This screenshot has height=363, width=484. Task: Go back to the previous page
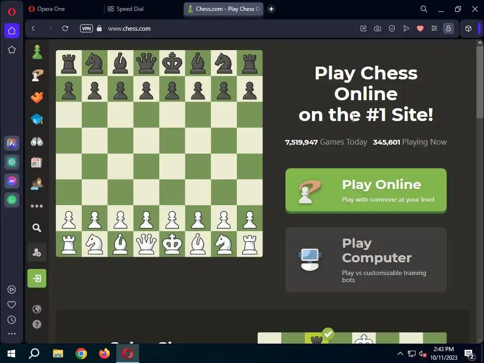pos(34,28)
